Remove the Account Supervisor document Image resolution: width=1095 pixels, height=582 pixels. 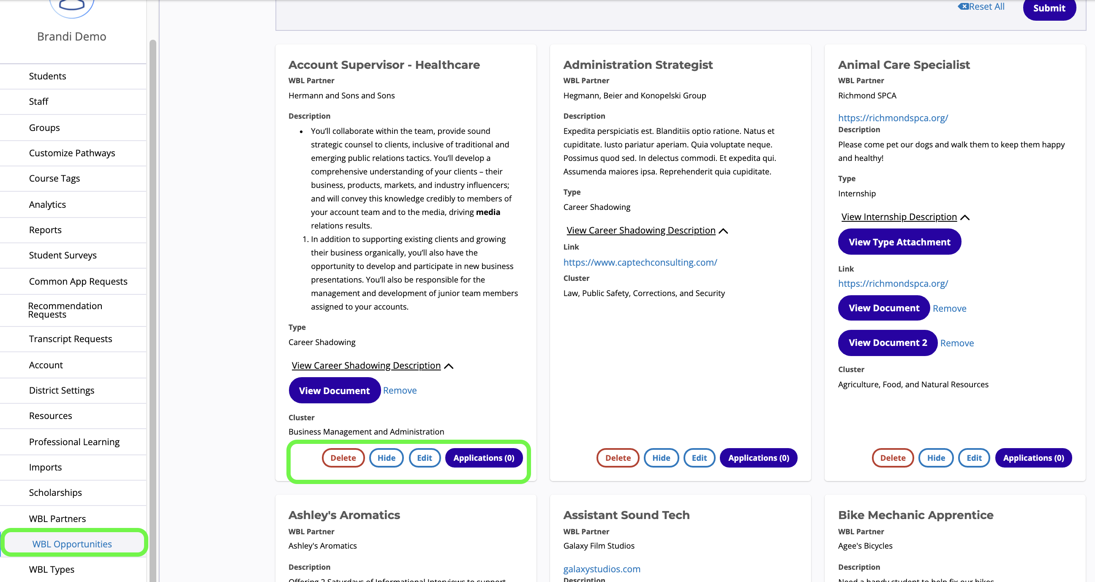(x=400, y=390)
